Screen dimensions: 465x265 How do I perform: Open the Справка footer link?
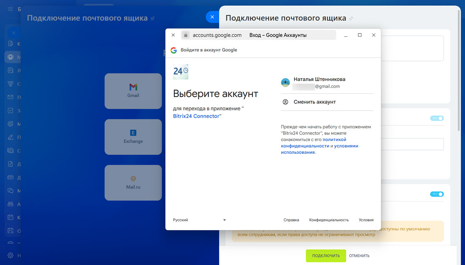click(x=291, y=220)
